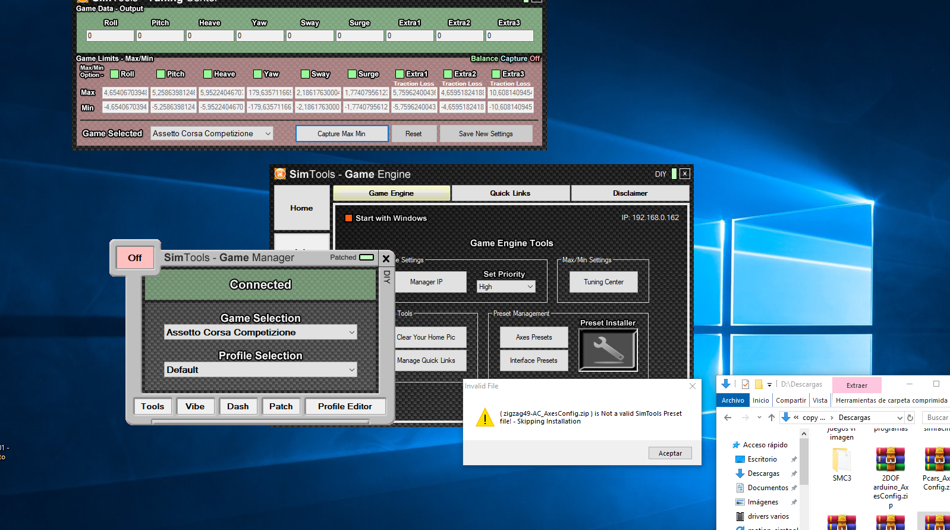Open the Compartir ribbon tab
Image resolution: width=950 pixels, height=530 pixels.
point(791,400)
